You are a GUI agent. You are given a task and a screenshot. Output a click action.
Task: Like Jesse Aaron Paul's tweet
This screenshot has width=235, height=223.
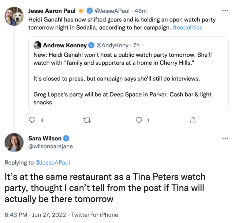(x=139, y=120)
